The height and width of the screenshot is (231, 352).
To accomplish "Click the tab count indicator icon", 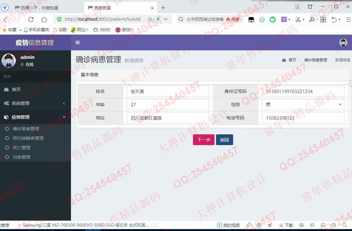I will click(297, 7).
